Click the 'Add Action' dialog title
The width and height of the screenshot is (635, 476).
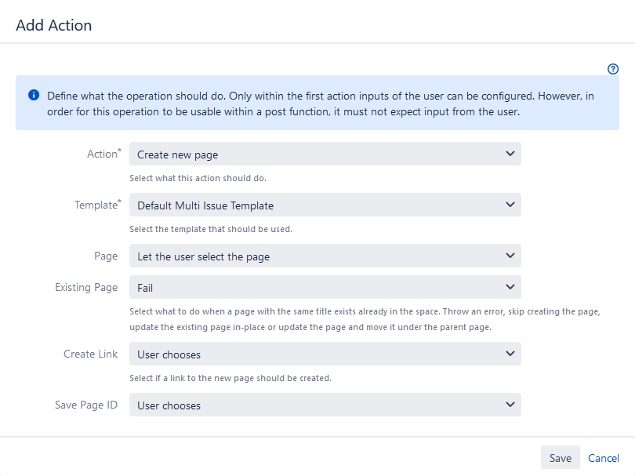(x=54, y=25)
